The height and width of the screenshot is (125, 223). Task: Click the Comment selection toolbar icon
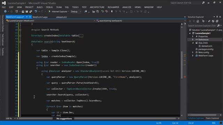coord(102,11)
